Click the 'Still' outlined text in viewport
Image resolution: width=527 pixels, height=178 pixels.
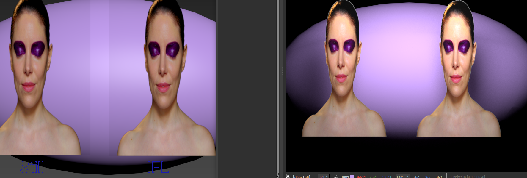32,167
